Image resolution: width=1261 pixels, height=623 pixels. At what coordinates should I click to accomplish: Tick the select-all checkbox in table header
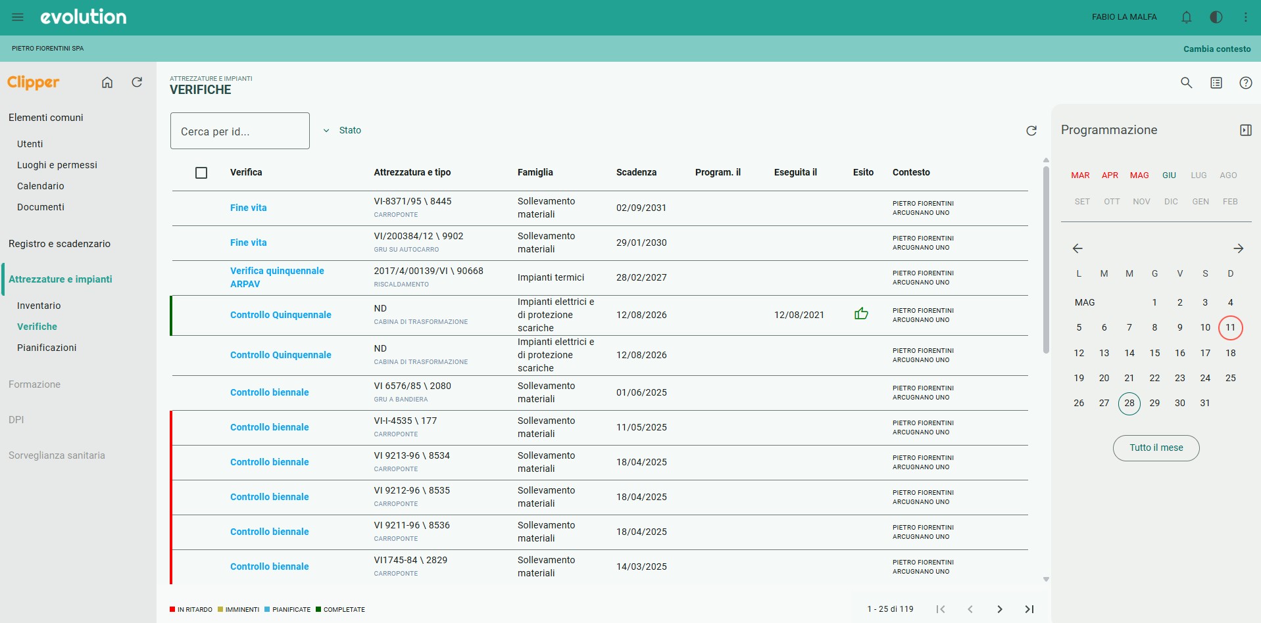pos(201,173)
